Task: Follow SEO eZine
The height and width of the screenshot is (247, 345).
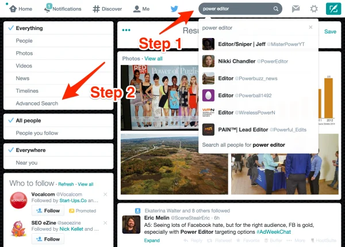Action: pos(48,239)
